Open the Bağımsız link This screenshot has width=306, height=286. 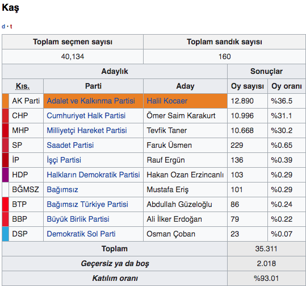pyautogui.click(x=62, y=189)
